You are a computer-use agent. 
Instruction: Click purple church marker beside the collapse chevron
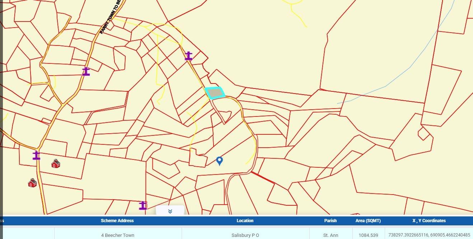tap(143, 206)
